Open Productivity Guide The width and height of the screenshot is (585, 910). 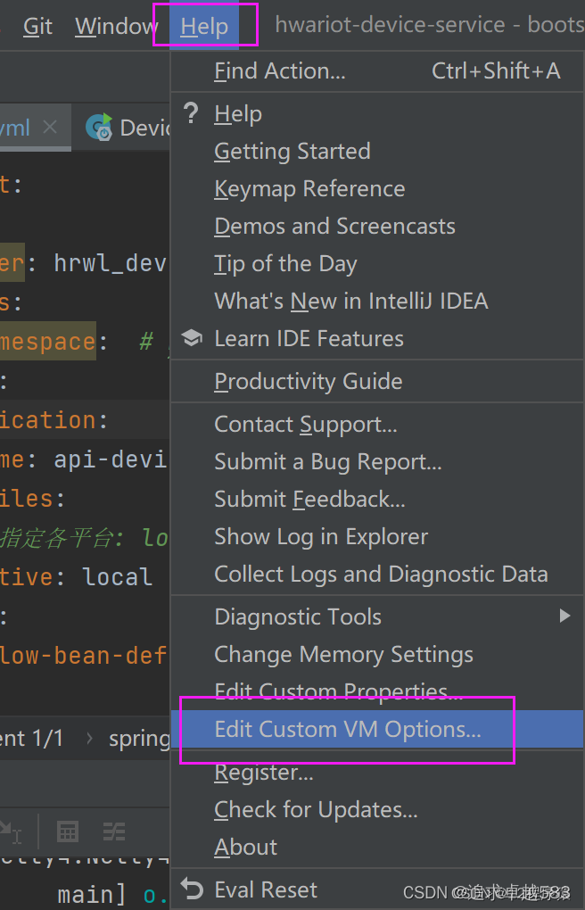[x=376, y=381]
